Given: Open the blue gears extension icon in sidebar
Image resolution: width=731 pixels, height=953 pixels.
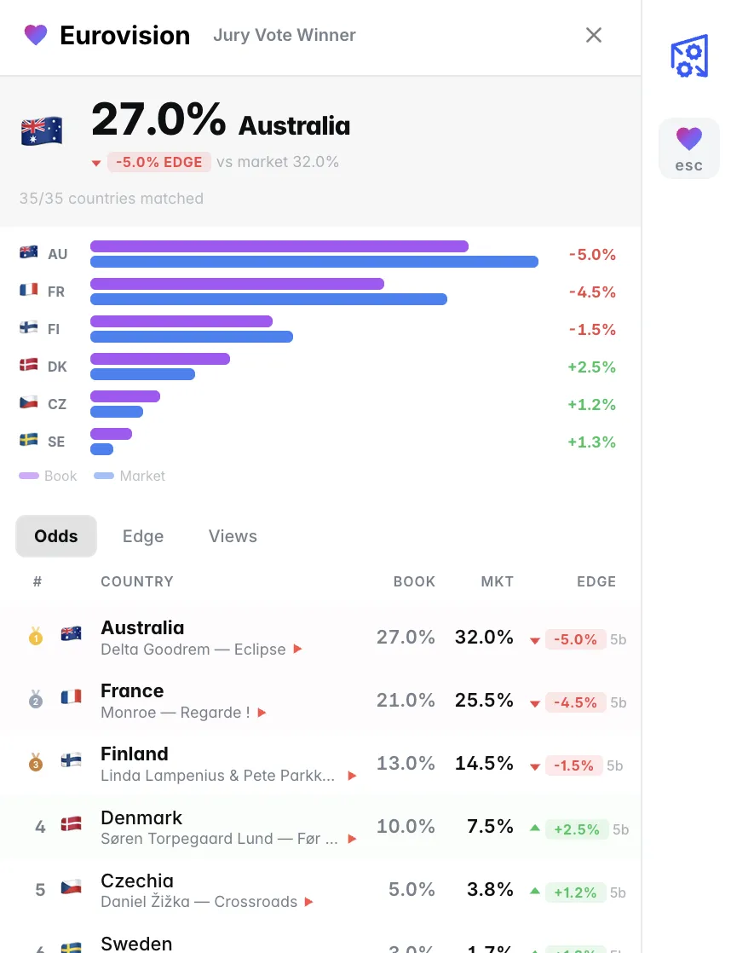Looking at the screenshot, I should pos(688,56).
